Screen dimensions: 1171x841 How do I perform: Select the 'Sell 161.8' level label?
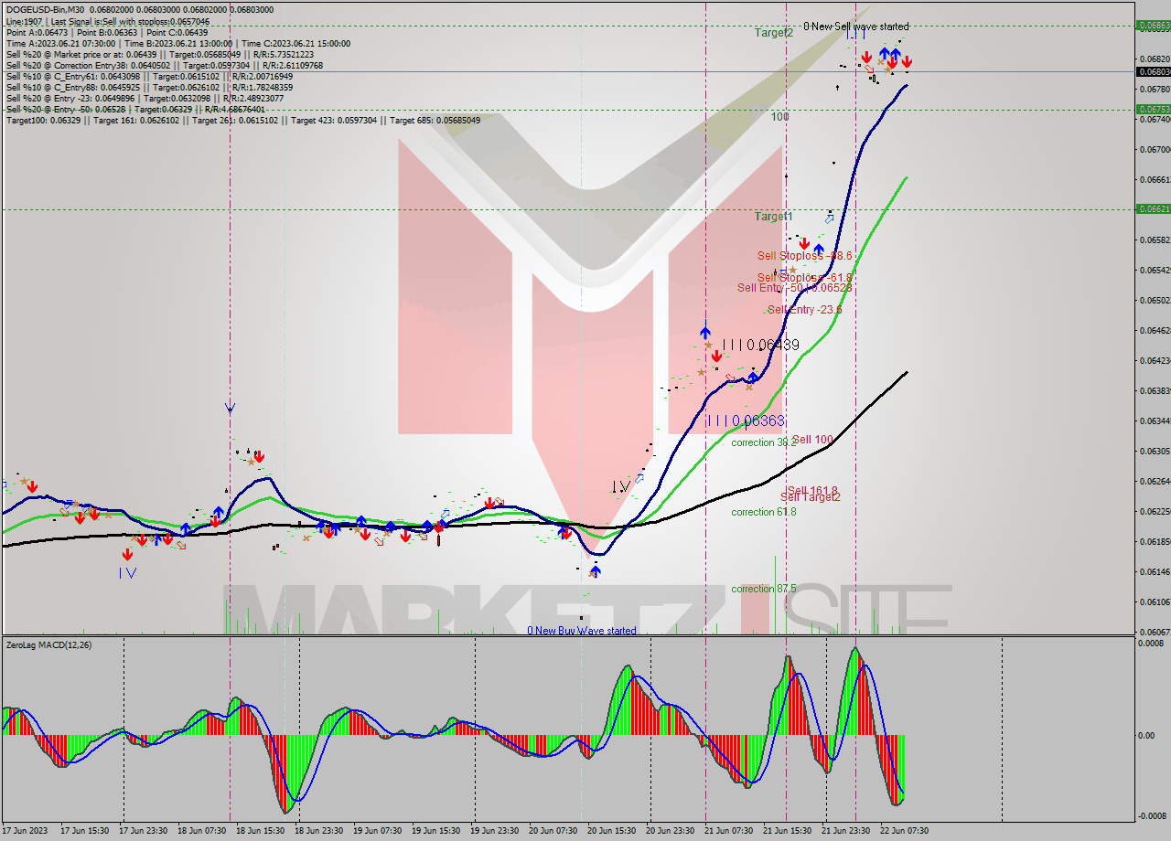[813, 491]
